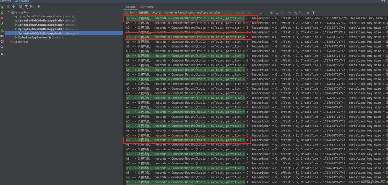Click the Expand All services toolbar icon
Viewport: 388px width, 185px height.
point(9,7)
